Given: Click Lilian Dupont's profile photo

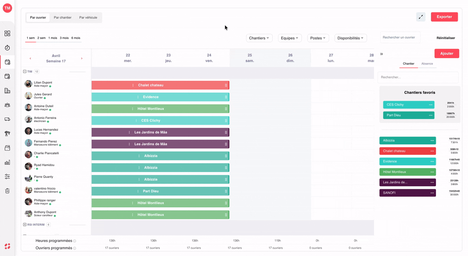Looking at the screenshot, I should pyautogui.click(x=28, y=84).
